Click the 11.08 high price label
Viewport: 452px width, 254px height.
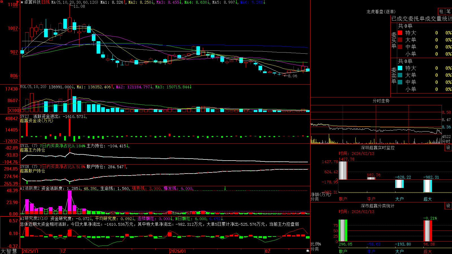click(x=79, y=6)
